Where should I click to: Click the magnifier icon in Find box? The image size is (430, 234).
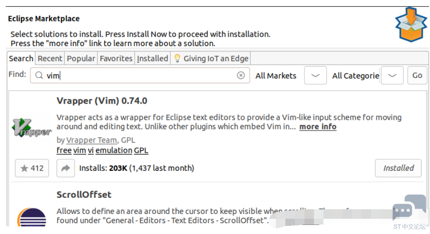[x=39, y=76]
